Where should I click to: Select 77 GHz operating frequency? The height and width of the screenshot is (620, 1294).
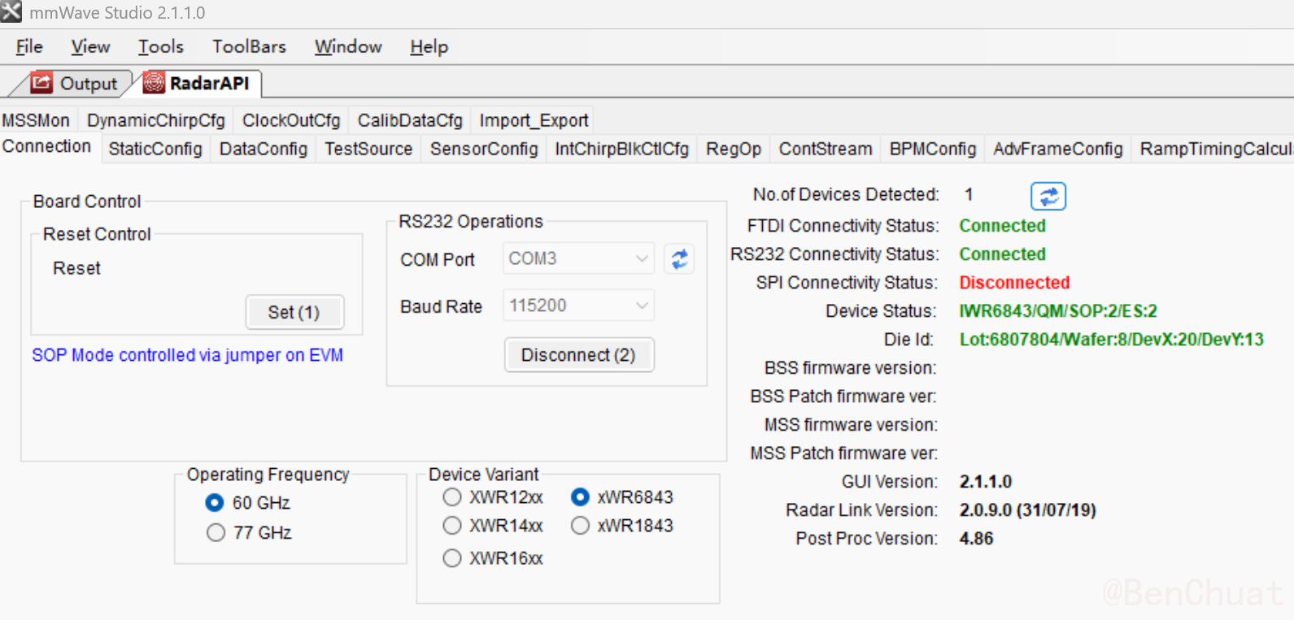(x=216, y=533)
